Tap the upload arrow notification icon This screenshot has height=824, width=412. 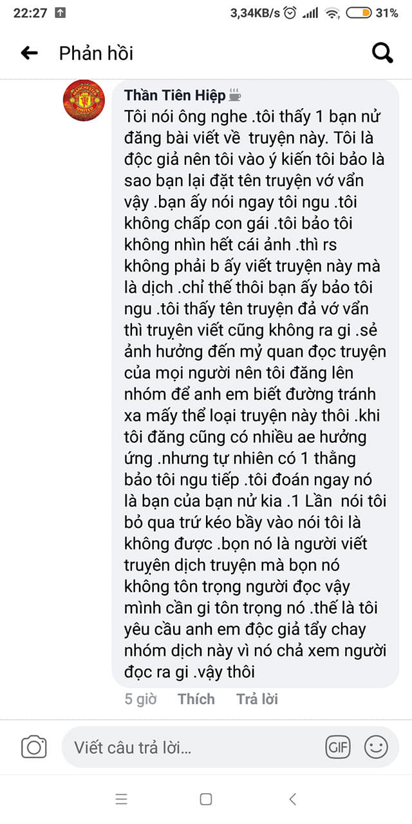pos(61,12)
